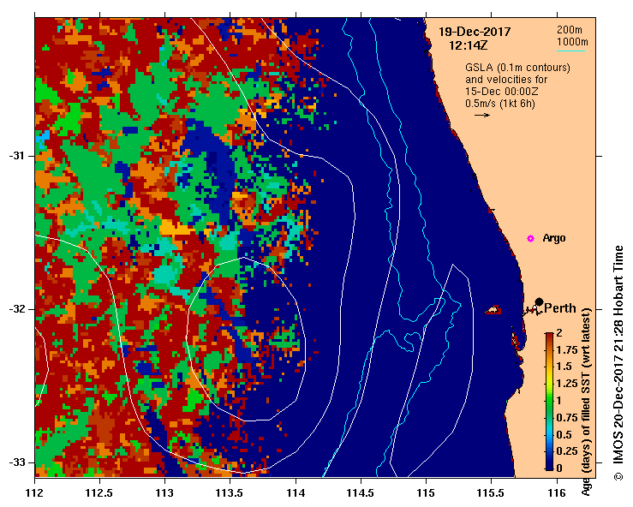Click the 115 longitude axis label
This screenshot has width=633, height=507.
pyautogui.click(x=426, y=493)
